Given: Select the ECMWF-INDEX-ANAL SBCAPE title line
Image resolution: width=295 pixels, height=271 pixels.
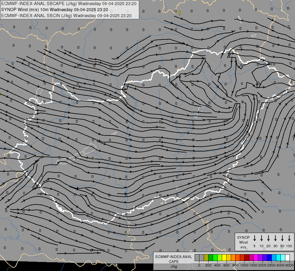Looking at the screenshot, I should [x=69, y=4].
